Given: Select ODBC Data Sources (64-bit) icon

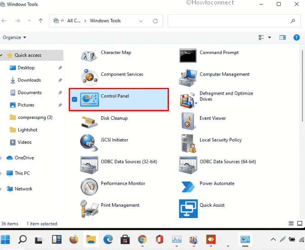Looking at the screenshot, I should 188,165.
